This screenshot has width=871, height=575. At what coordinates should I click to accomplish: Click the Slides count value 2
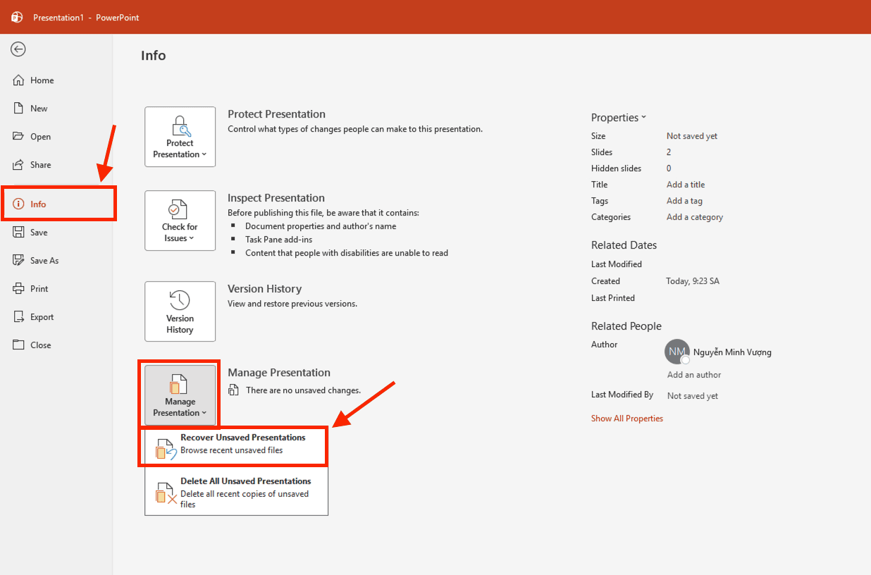[x=669, y=152]
